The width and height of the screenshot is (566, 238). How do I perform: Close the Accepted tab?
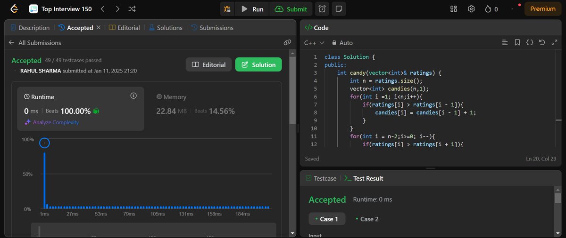pos(99,28)
